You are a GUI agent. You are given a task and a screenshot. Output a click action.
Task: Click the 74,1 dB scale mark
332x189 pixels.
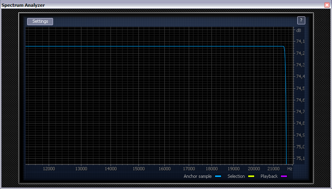pos(300,42)
